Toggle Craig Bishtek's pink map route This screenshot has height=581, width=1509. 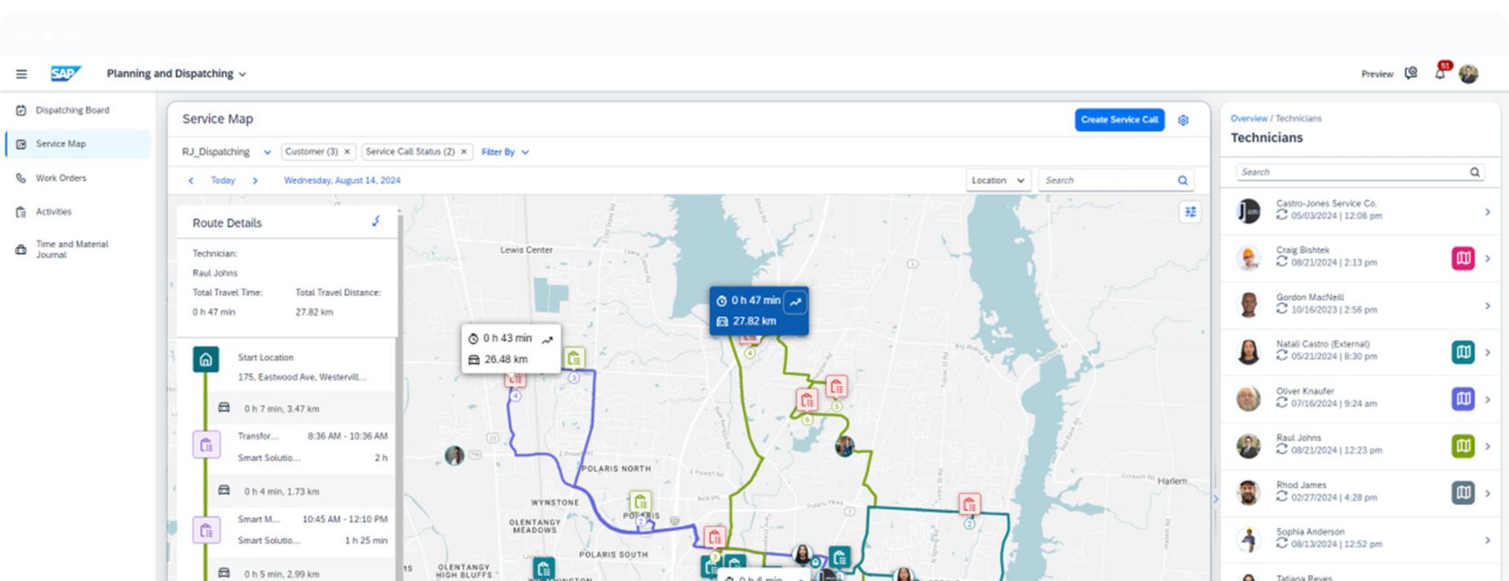coord(1463,258)
